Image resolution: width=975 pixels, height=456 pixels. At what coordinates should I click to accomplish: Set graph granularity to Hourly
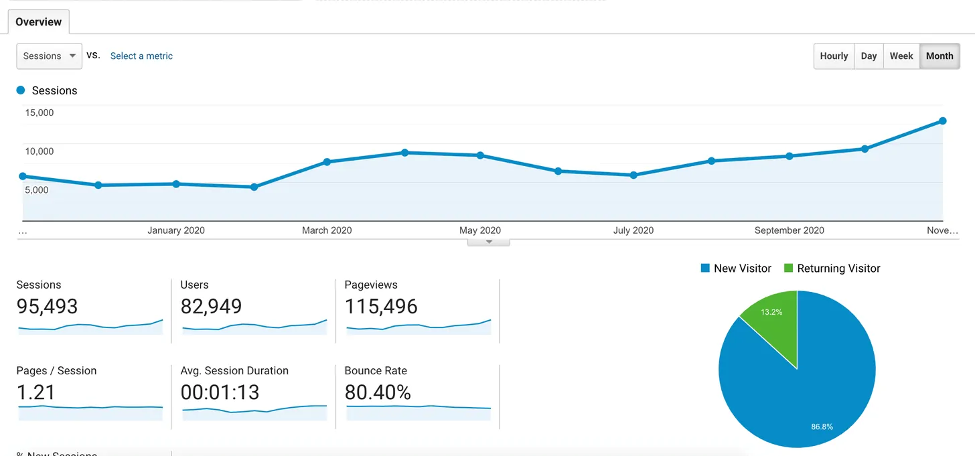[834, 56]
